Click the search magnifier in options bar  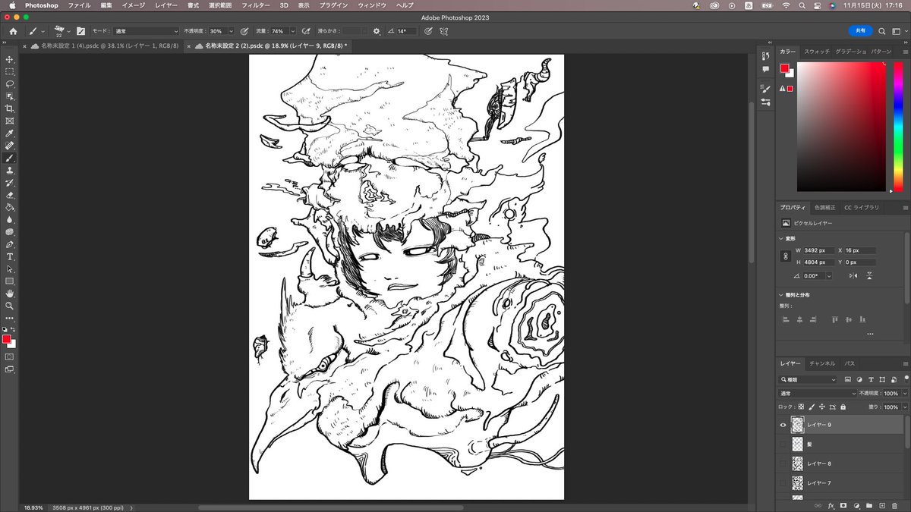coord(881,31)
